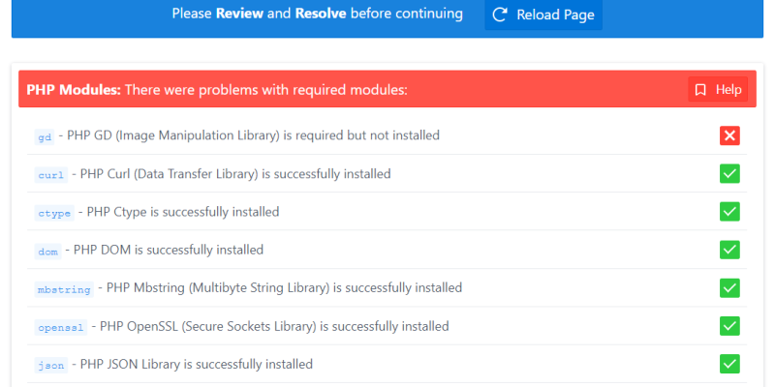The width and height of the screenshot is (775, 387).
Task: Select the json module code tag
Action: [x=51, y=366]
